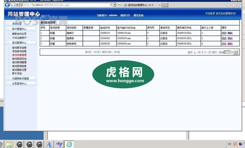Jump to 尾页 in the pagination
The width and height of the screenshot is (245, 148).
(x=214, y=52)
